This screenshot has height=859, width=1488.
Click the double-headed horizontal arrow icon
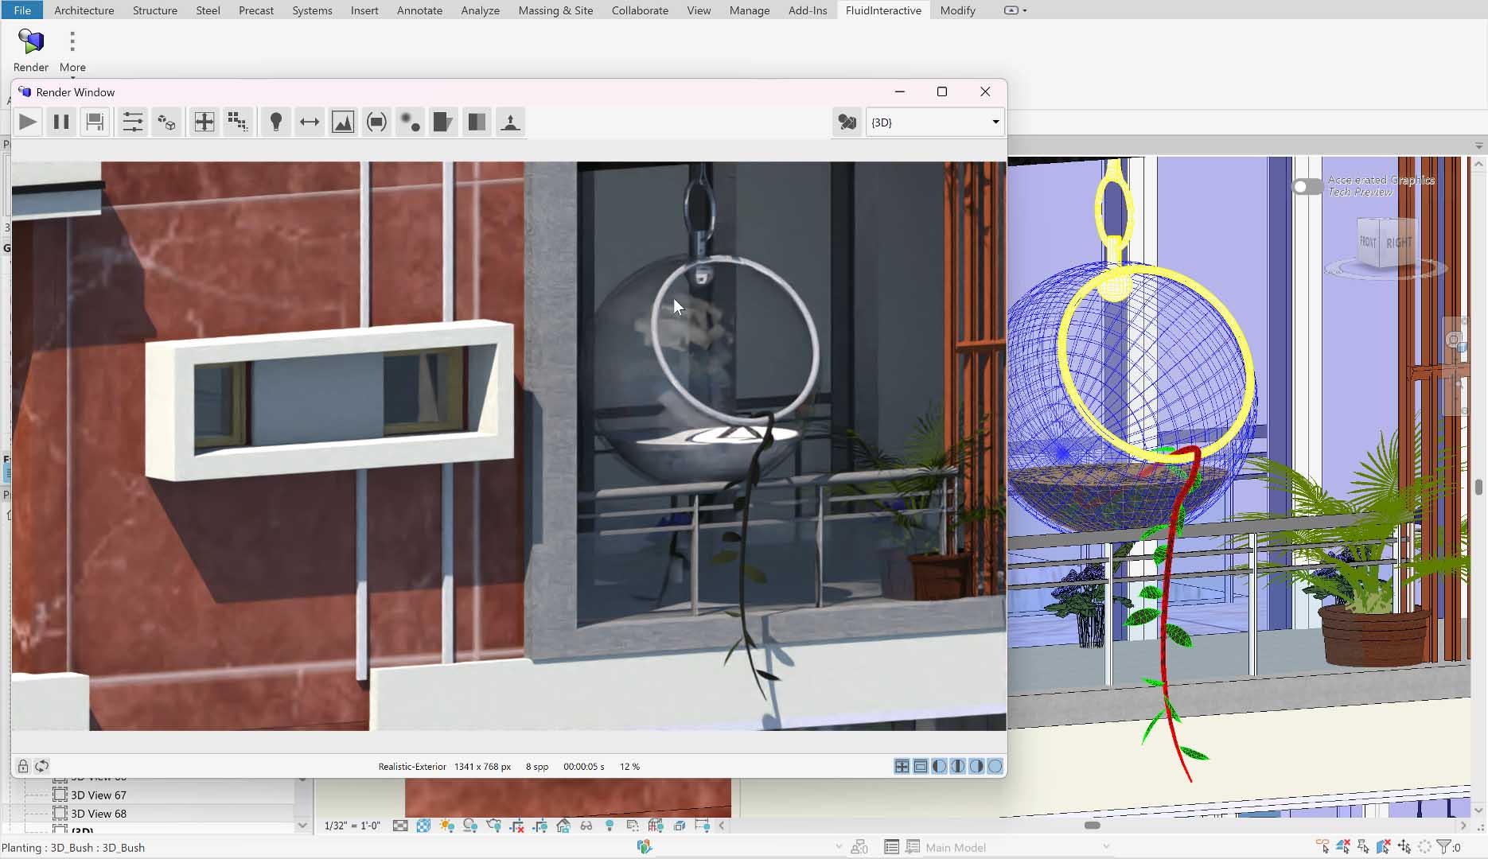click(x=310, y=122)
